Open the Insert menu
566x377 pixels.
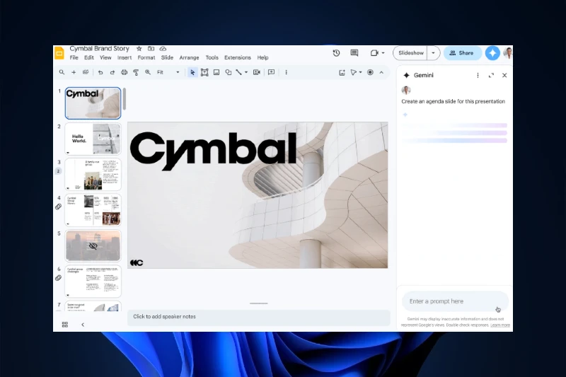tap(125, 58)
